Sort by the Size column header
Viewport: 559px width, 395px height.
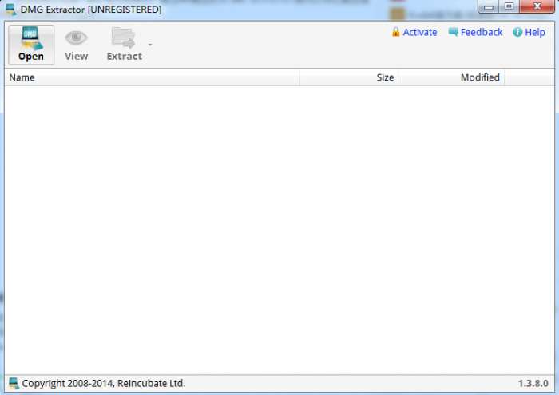click(349, 77)
